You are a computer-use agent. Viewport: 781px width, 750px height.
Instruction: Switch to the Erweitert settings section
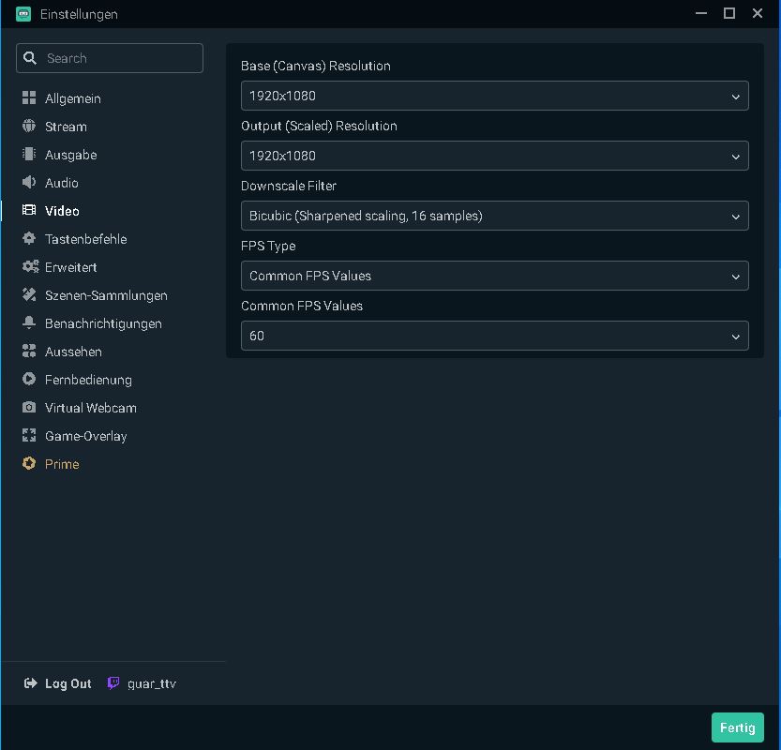pyautogui.click(x=70, y=267)
